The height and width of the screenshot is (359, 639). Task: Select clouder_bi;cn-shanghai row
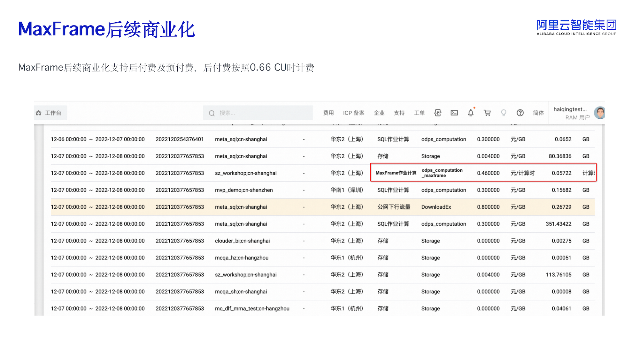[323, 241]
